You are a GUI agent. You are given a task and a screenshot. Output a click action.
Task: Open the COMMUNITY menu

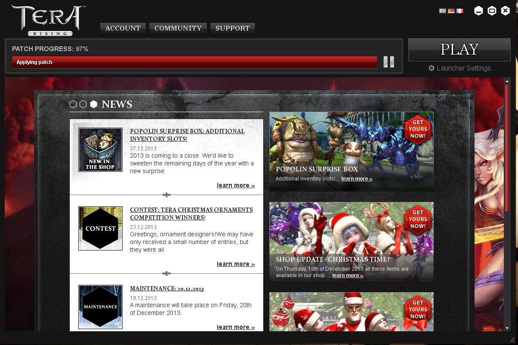[x=178, y=28]
